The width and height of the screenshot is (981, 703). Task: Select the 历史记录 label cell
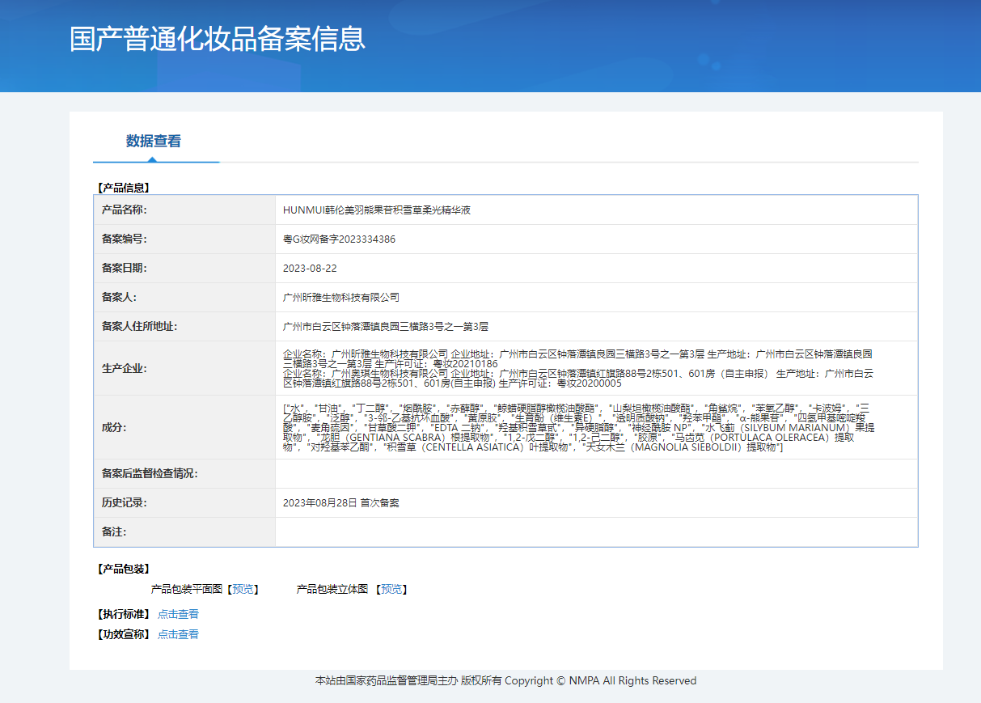point(184,503)
